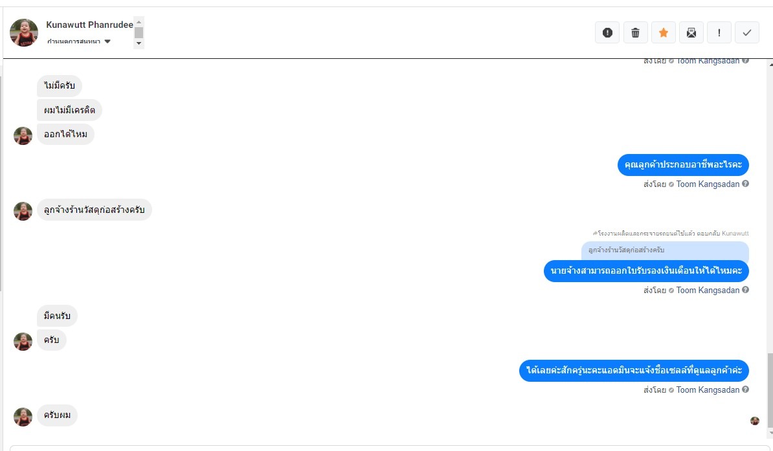773x451 pixels.
Task: Click the Kunawutt Phanrudee contact name
Action: click(x=89, y=25)
